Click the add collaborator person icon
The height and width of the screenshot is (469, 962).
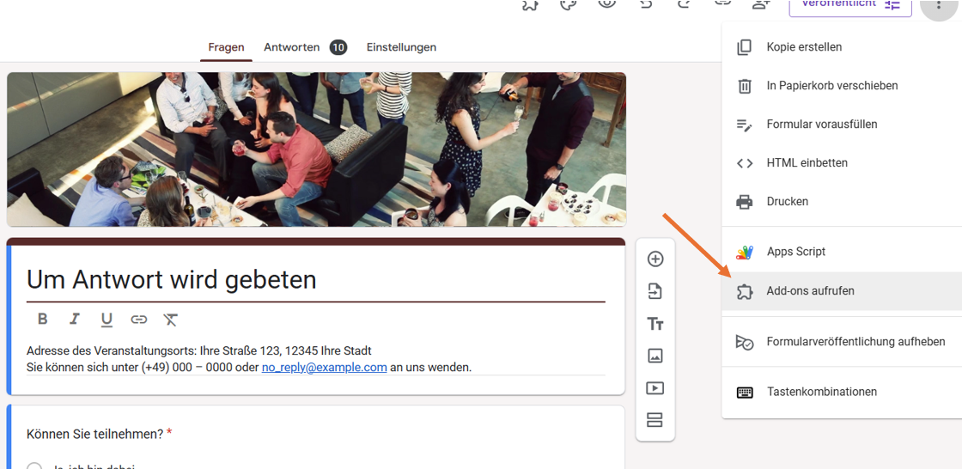(x=761, y=4)
